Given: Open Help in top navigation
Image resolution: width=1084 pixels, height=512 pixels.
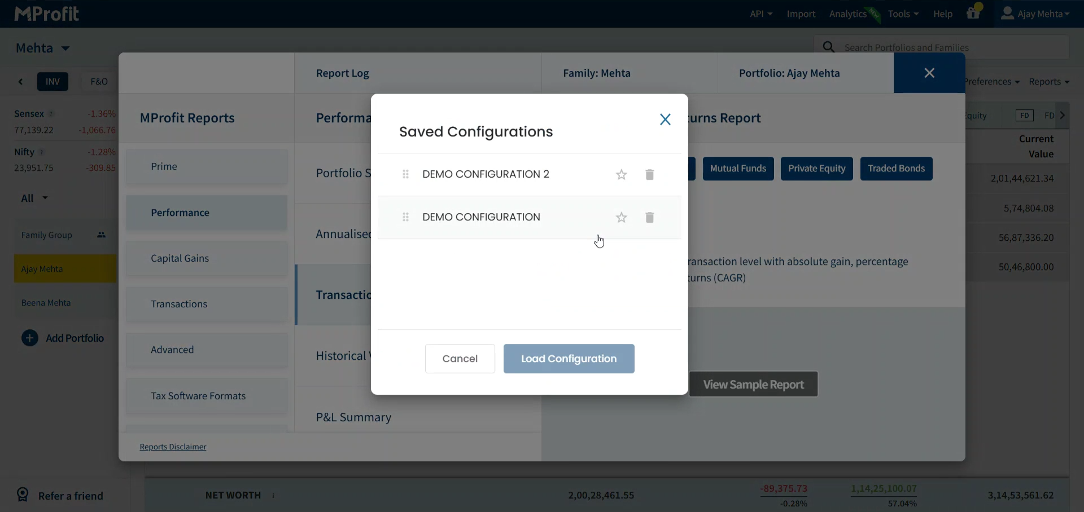Looking at the screenshot, I should (942, 14).
